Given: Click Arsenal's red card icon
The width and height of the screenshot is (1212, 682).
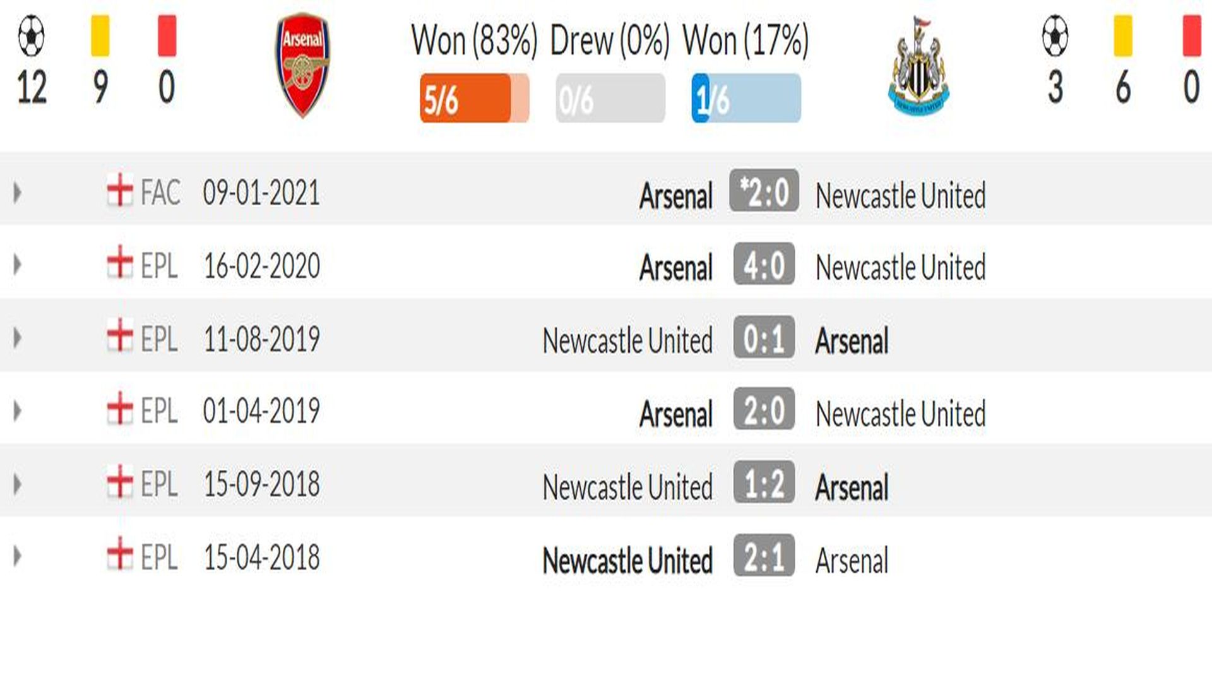Looking at the screenshot, I should tap(167, 36).
